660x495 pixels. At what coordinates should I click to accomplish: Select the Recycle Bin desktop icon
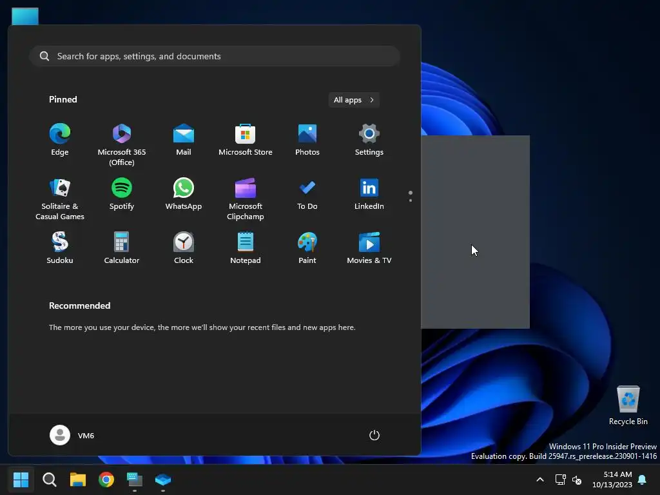[x=628, y=405]
